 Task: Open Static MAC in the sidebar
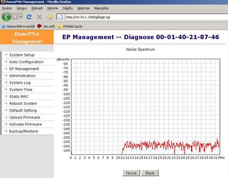point(19,97)
